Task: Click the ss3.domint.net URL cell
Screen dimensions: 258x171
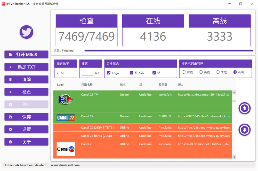Action: tap(204, 144)
